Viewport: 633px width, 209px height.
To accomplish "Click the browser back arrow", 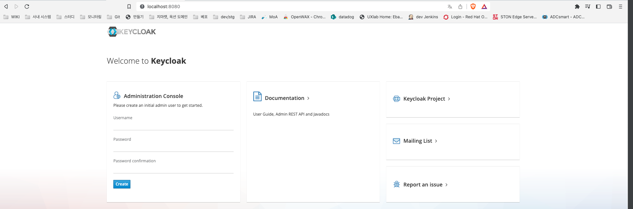I will click(6, 7).
